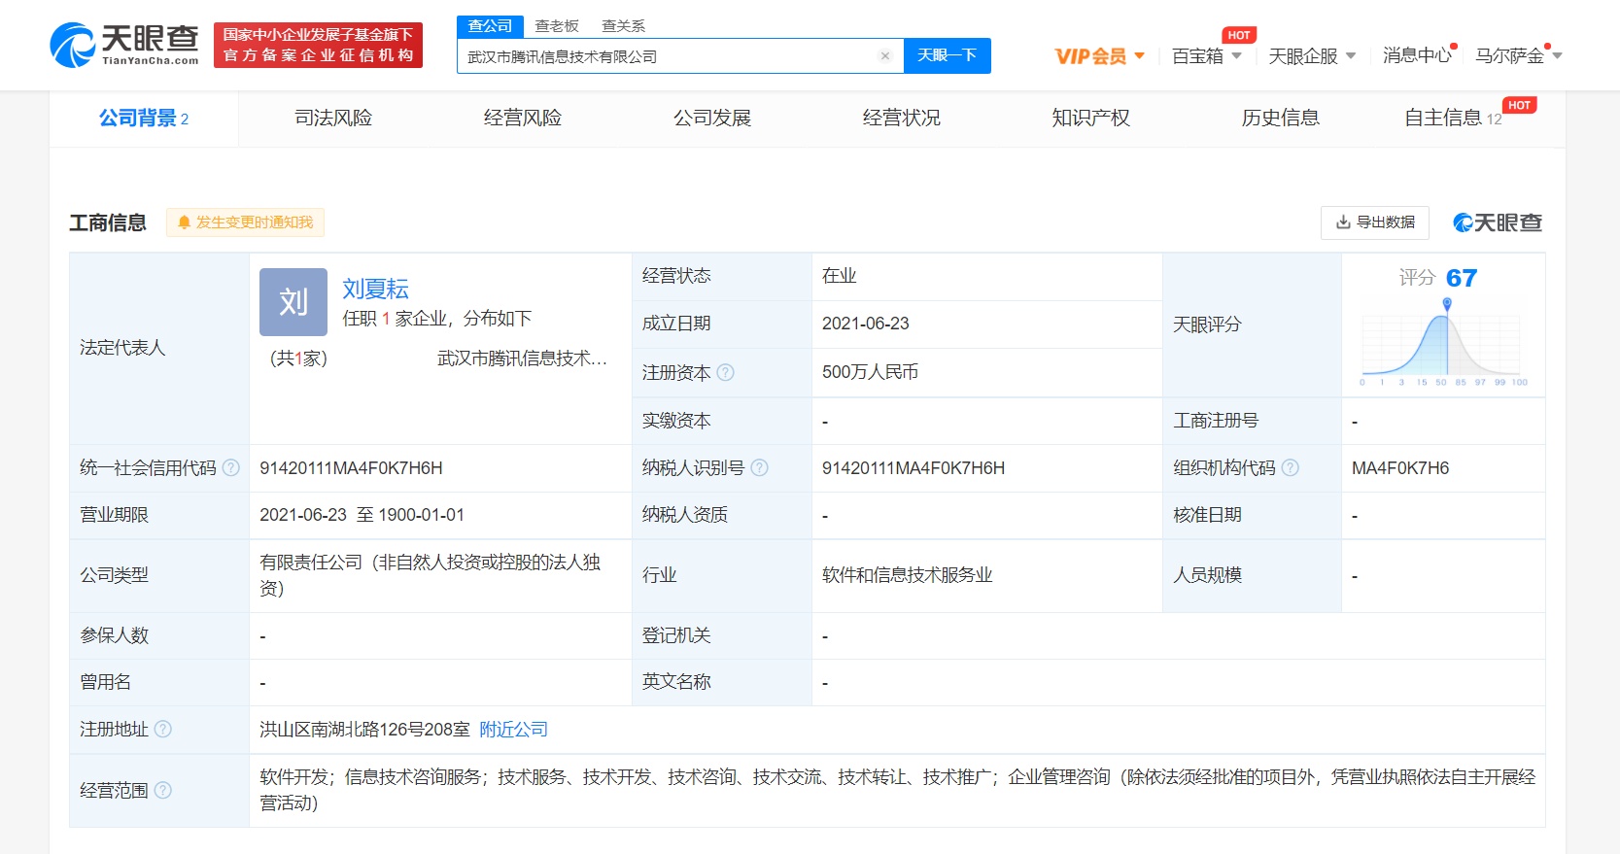Click the 刘 avatar thumbnail
This screenshot has height=854, width=1620.
[293, 302]
